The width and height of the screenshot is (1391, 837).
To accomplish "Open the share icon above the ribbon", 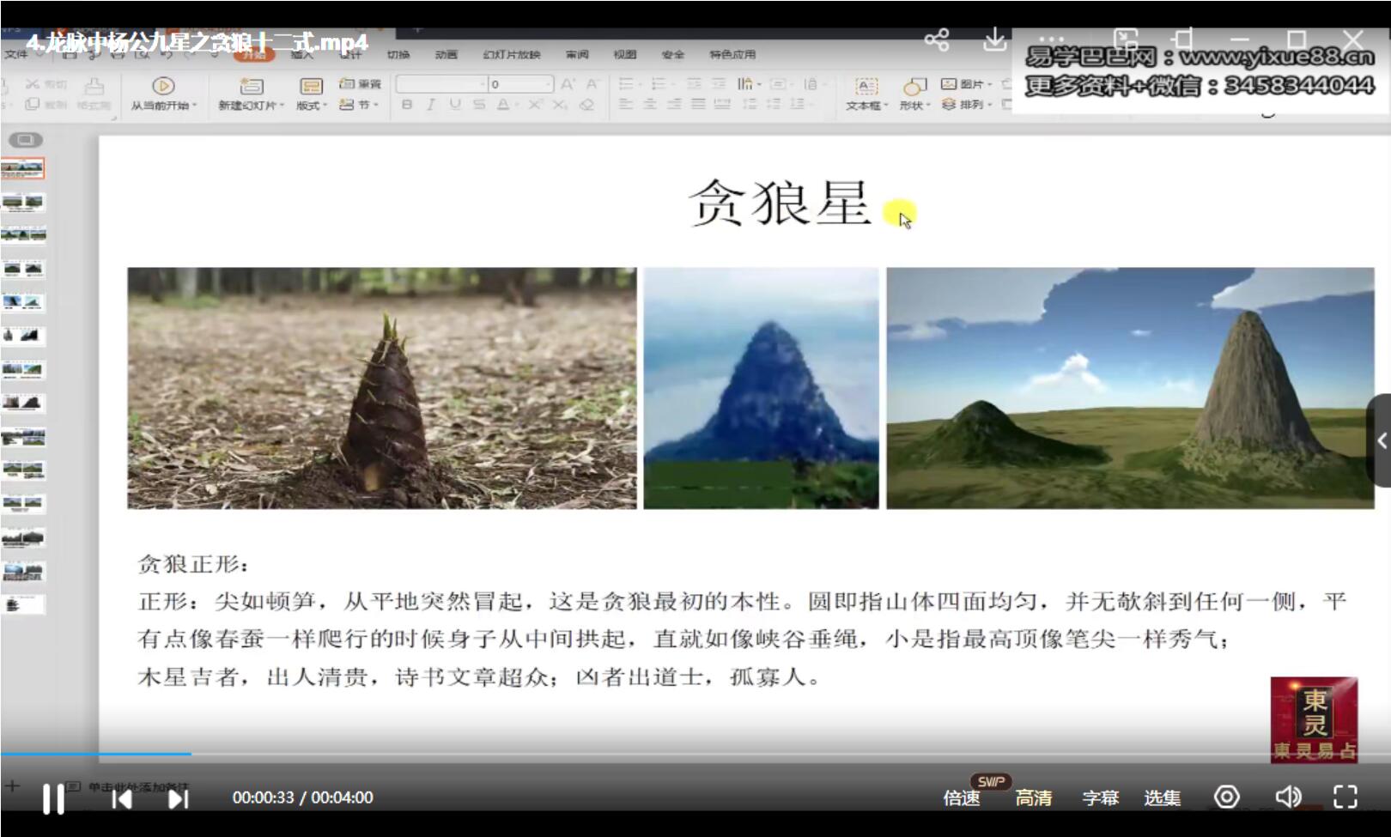I will coord(938,39).
